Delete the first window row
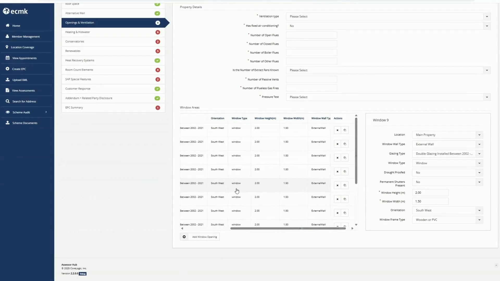The image size is (500, 281). pos(337,130)
